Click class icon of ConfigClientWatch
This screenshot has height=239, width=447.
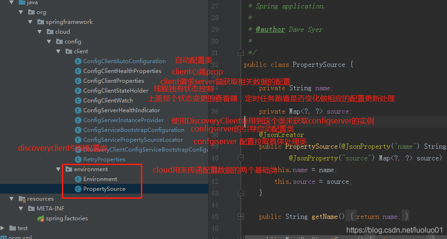click(78, 101)
